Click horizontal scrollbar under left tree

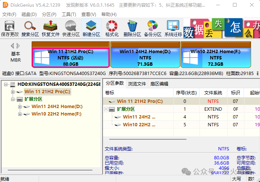[50, 170]
